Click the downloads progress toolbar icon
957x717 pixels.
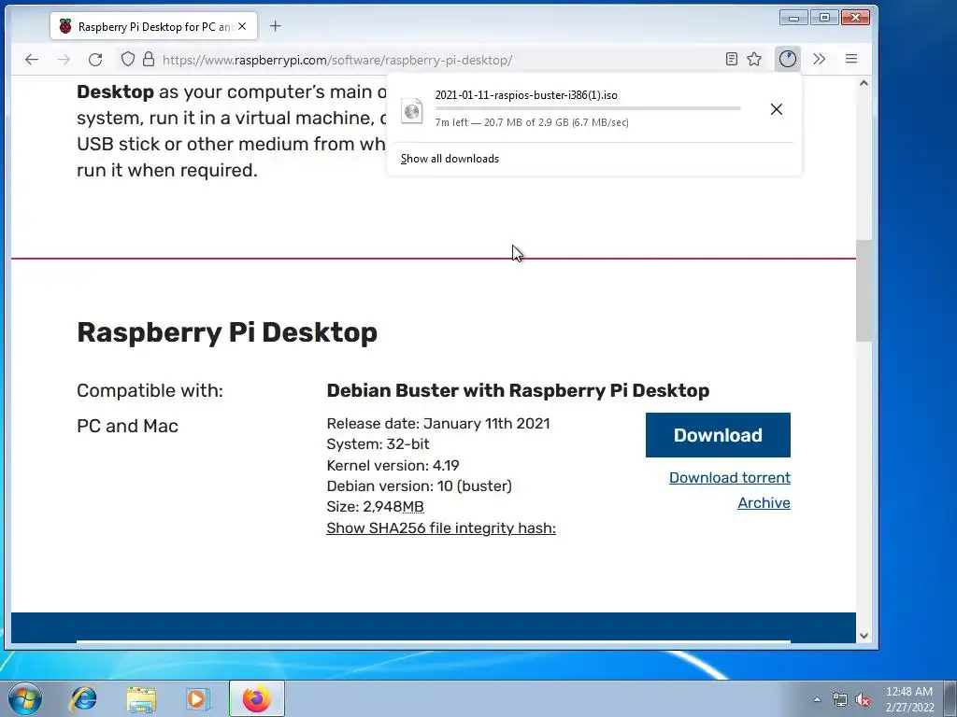(x=787, y=59)
